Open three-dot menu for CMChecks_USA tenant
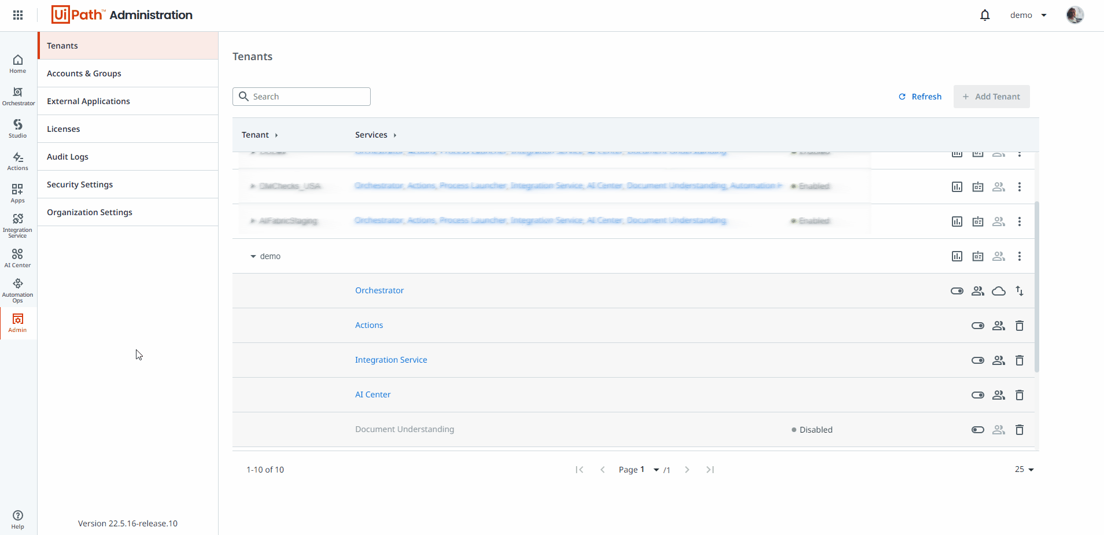The width and height of the screenshot is (1104, 535). 1020,187
